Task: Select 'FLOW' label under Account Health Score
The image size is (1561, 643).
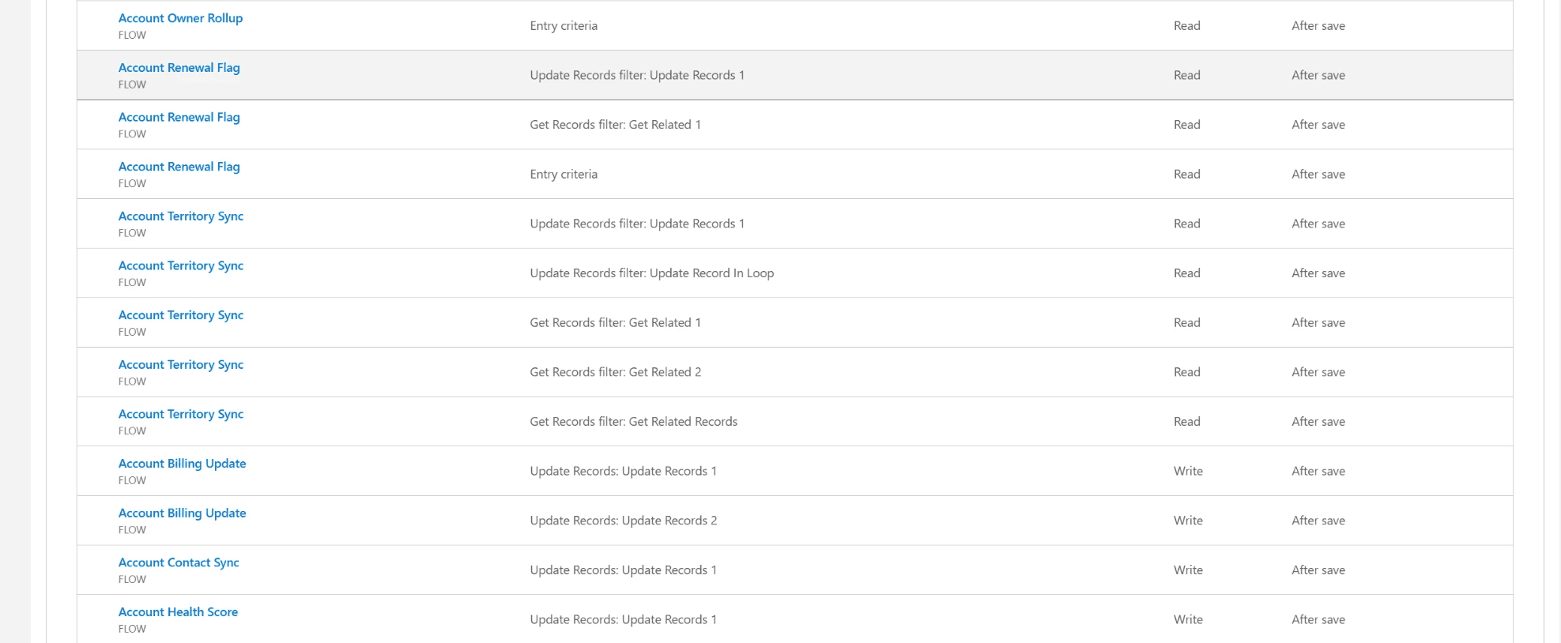Action: tap(132, 630)
